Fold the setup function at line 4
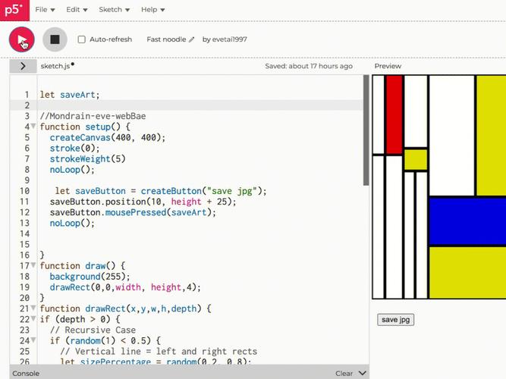 (x=33, y=127)
